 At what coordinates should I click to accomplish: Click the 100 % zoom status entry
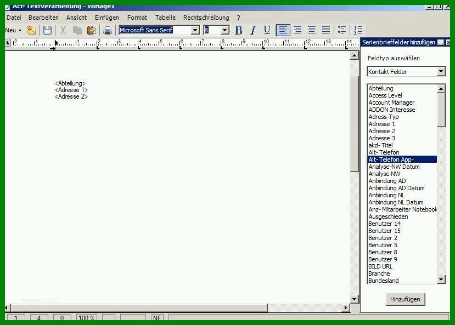(x=87, y=318)
